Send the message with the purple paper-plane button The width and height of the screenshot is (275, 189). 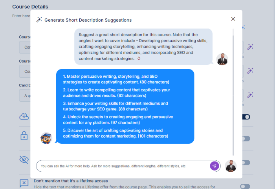[x=214, y=166]
